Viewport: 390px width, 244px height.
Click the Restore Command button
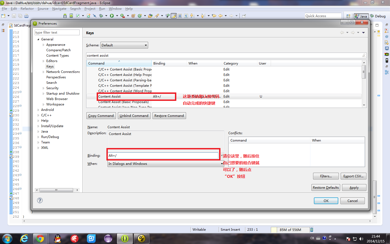(x=169, y=116)
